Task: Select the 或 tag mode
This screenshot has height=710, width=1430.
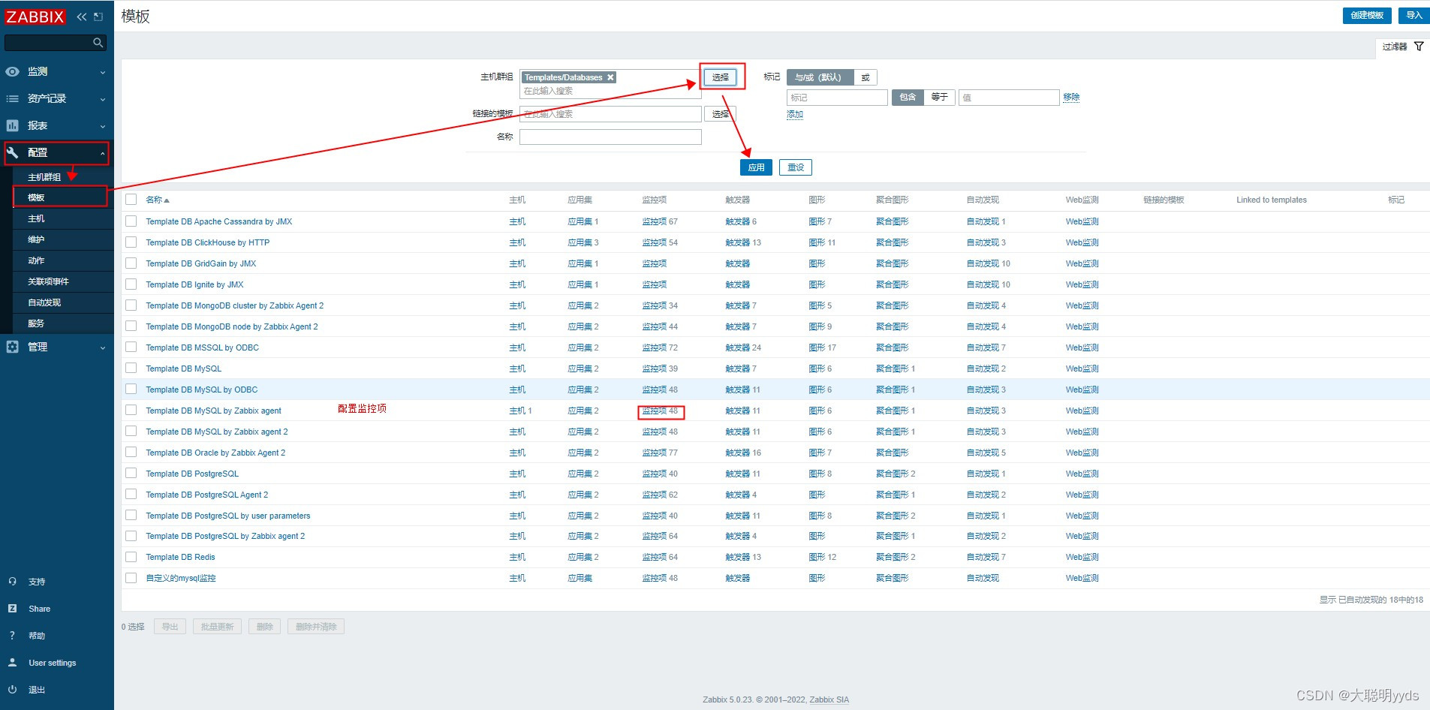Action: point(866,77)
